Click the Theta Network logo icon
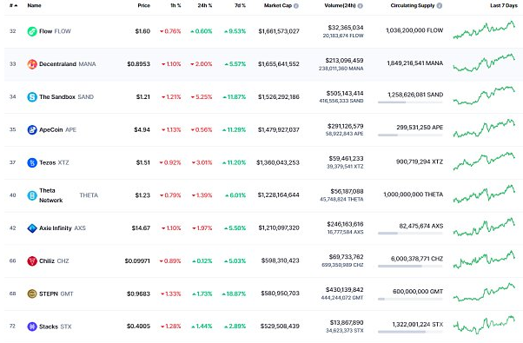The height and width of the screenshot is (343, 523). (32, 195)
